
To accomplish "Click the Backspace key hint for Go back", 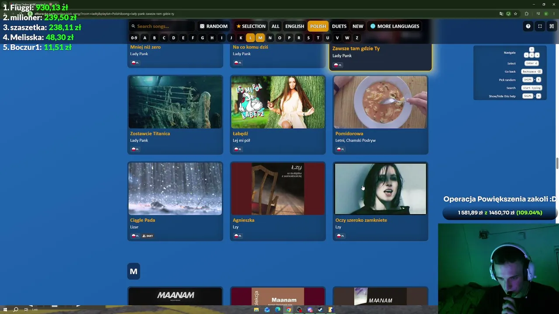I will [x=531, y=72].
